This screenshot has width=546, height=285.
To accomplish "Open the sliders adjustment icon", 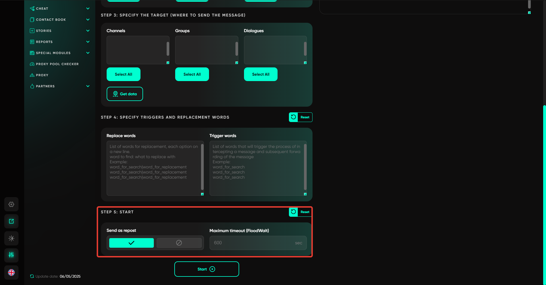I will click(x=11, y=255).
